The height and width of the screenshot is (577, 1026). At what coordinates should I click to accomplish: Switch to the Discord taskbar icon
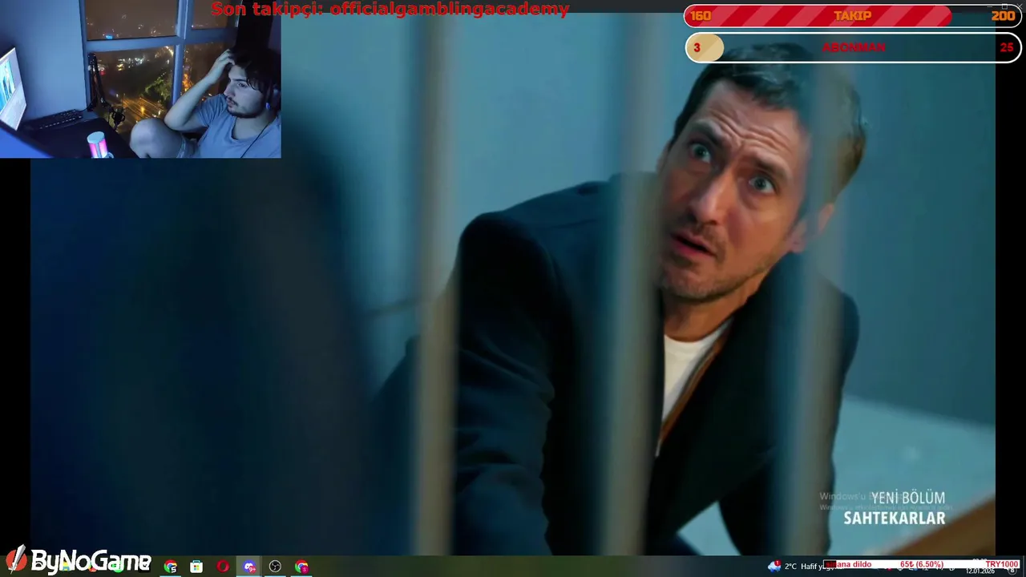point(249,567)
